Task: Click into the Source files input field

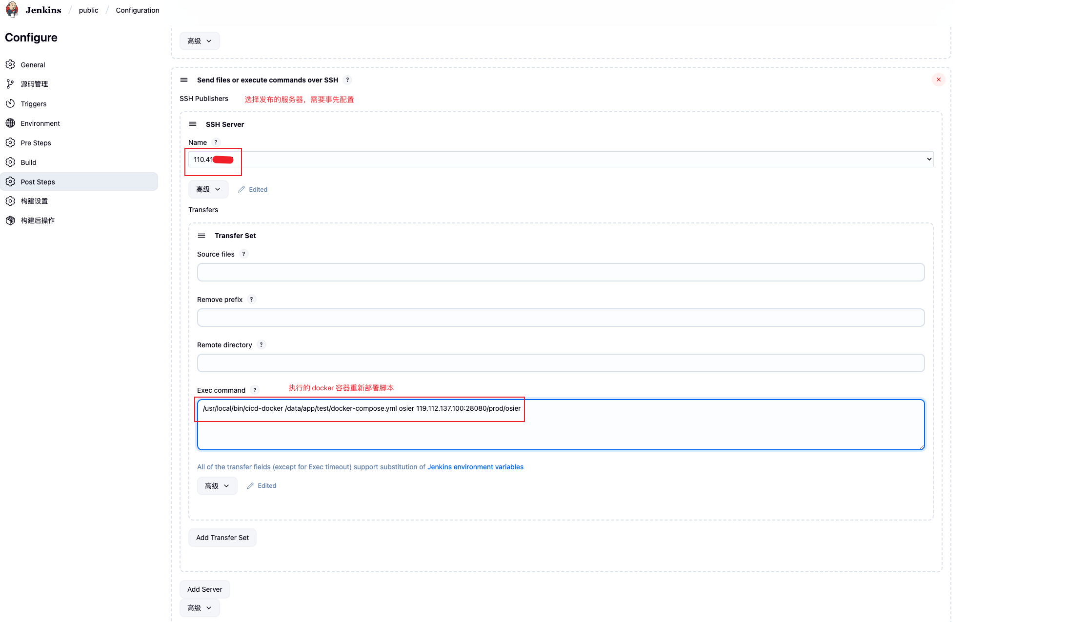Action: pos(560,272)
